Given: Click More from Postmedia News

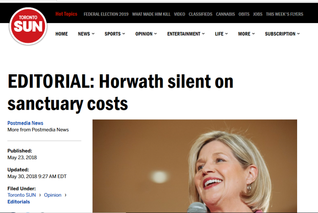Looking at the screenshot, I should 38,130.
